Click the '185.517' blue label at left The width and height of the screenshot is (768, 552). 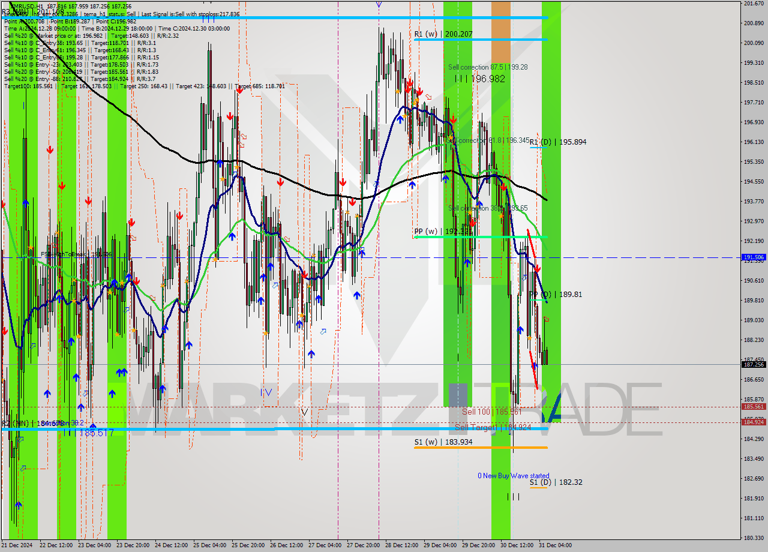click(x=96, y=433)
